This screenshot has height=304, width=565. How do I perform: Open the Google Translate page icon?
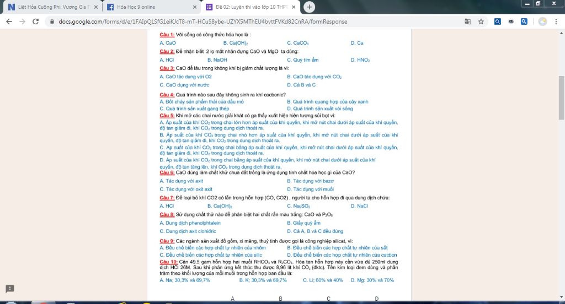point(467,21)
